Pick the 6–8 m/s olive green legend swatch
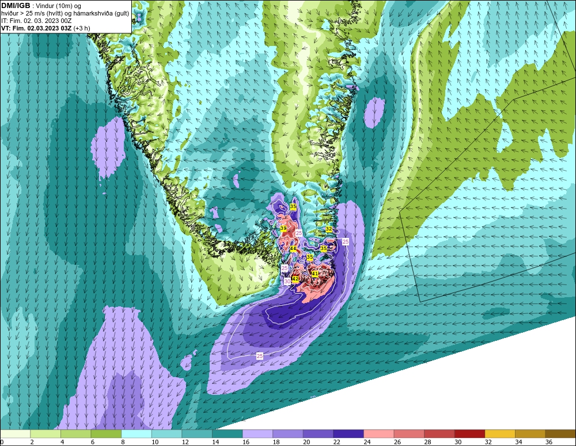 [x=106, y=434]
